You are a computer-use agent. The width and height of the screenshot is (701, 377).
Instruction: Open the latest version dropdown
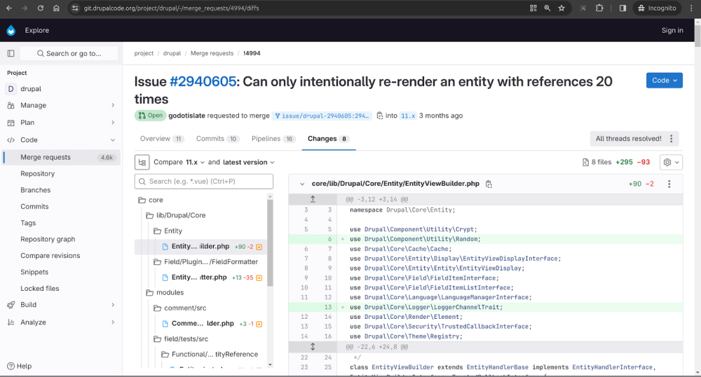tap(249, 162)
